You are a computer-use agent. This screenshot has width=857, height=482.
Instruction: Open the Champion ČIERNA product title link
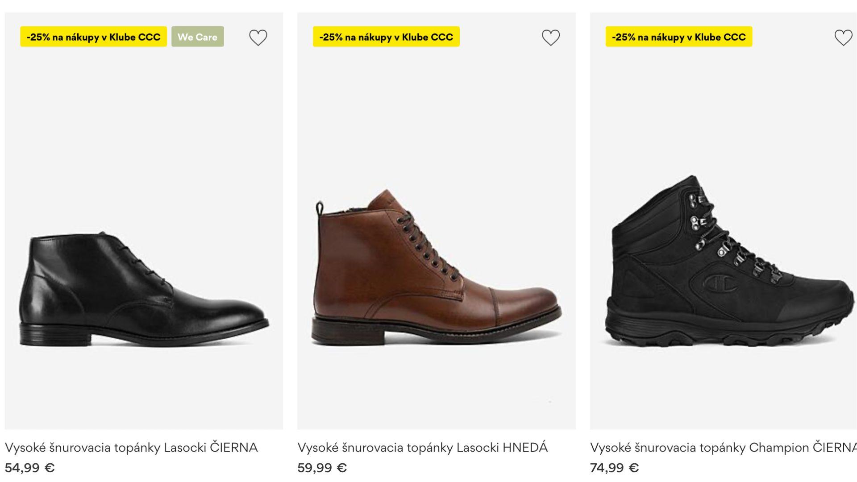click(x=722, y=447)
